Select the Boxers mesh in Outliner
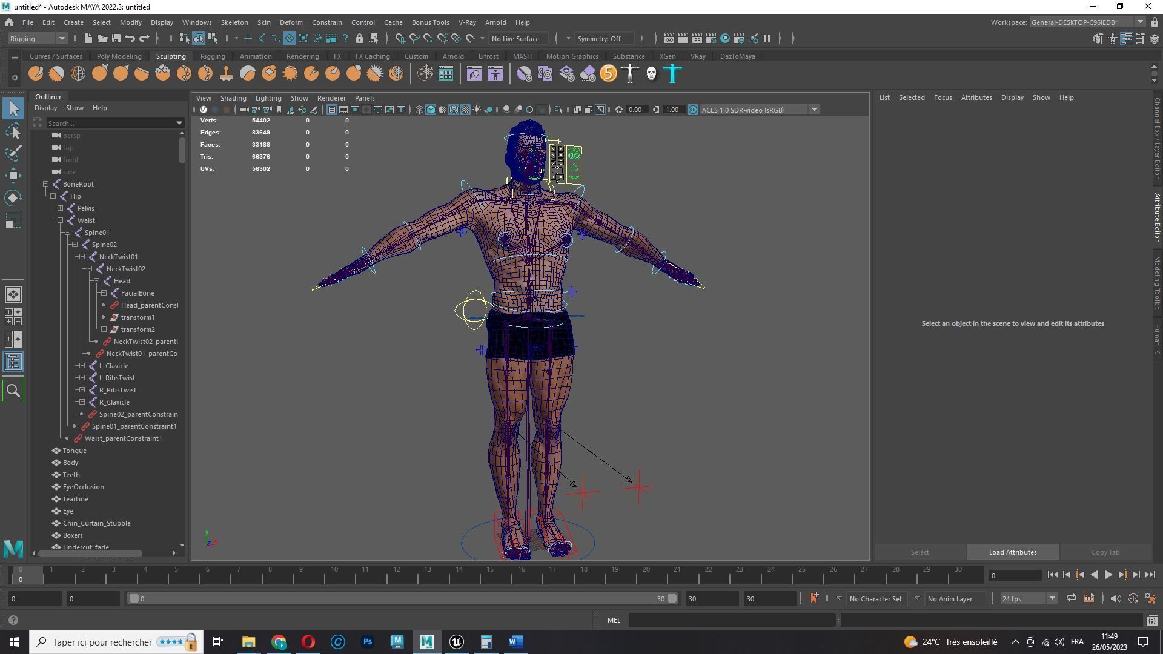This screenshot has width=1163, height=654. [73, 535]
